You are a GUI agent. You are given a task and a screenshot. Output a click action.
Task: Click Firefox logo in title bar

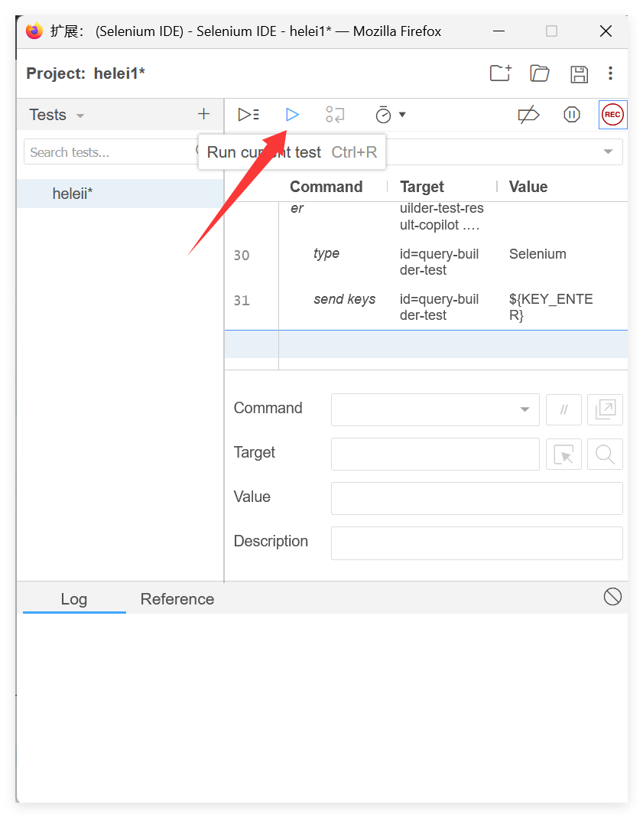(34, 31)
